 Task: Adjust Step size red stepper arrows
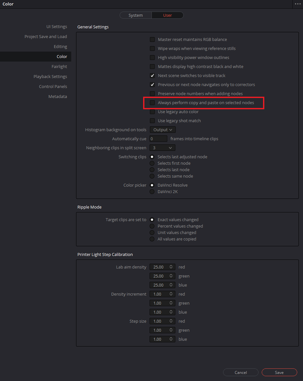[x=171, y=321]
